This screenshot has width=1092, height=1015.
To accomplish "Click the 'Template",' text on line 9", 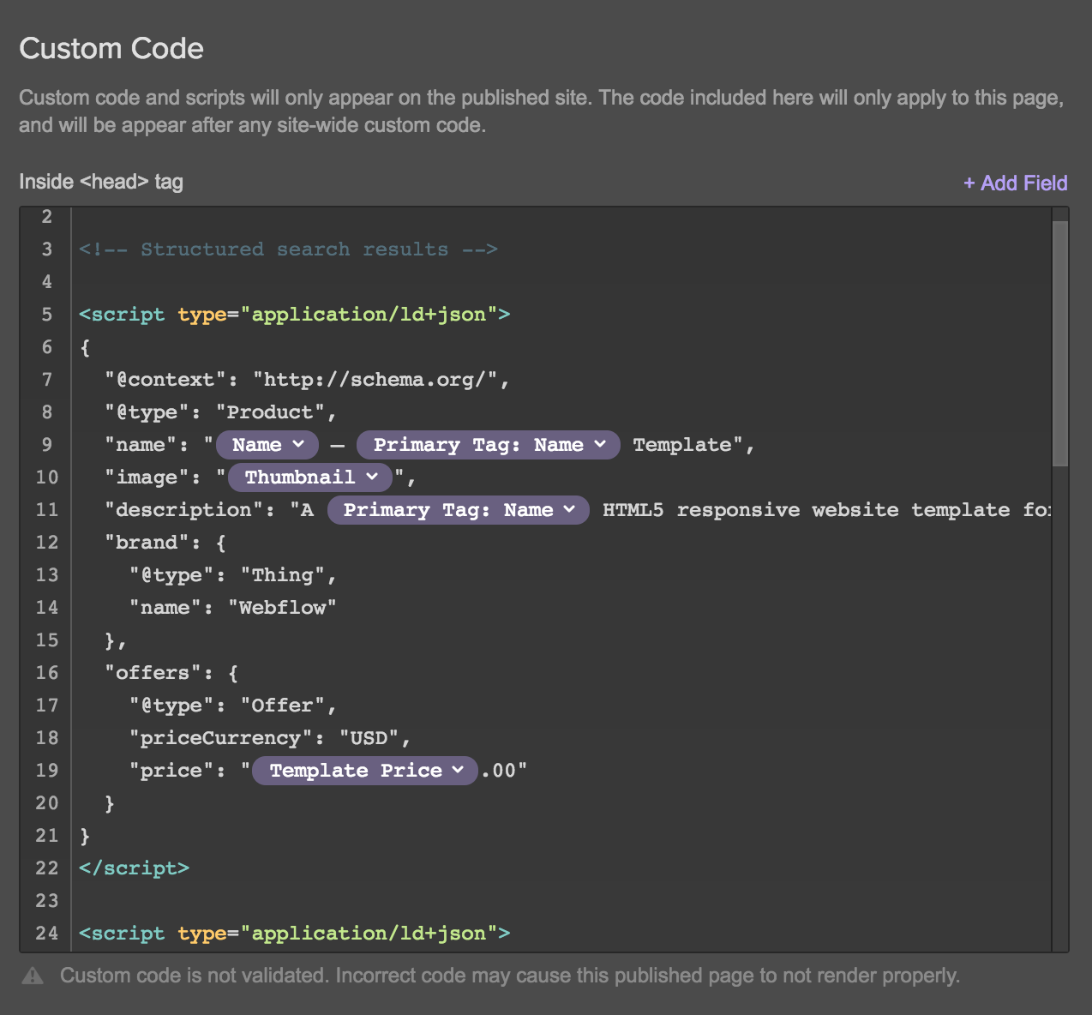I will pyautogui.click(x=694, y=445).
